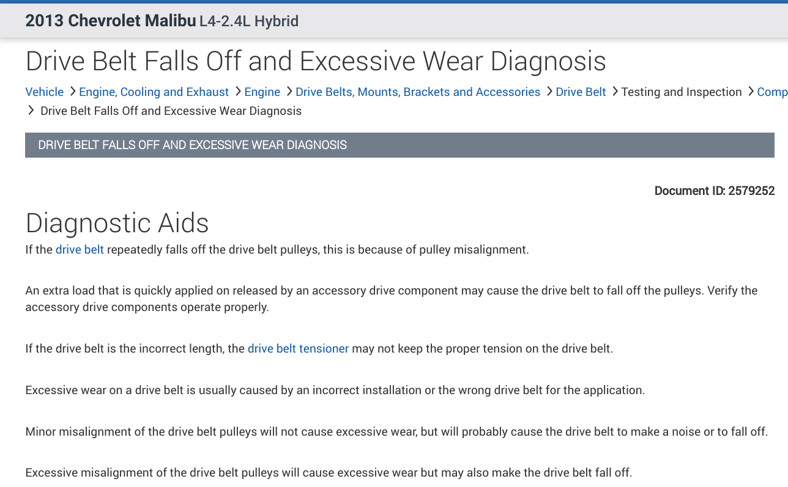788x487 pixels.
Task: Click chevron before Testing and Inspection
Action: 614,92
